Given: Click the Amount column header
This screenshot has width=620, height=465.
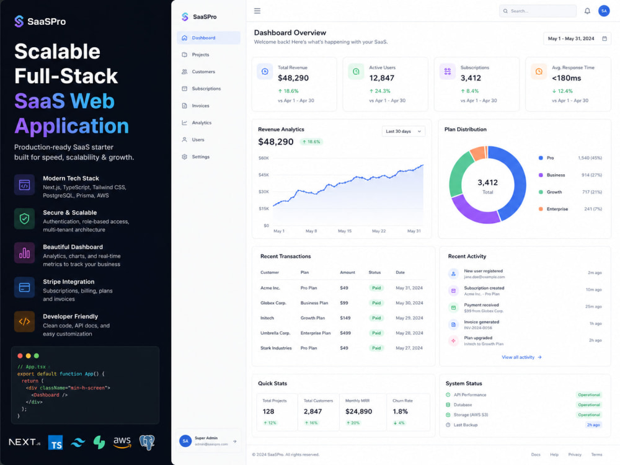Looking at the screenshot, I should point(347,272).
